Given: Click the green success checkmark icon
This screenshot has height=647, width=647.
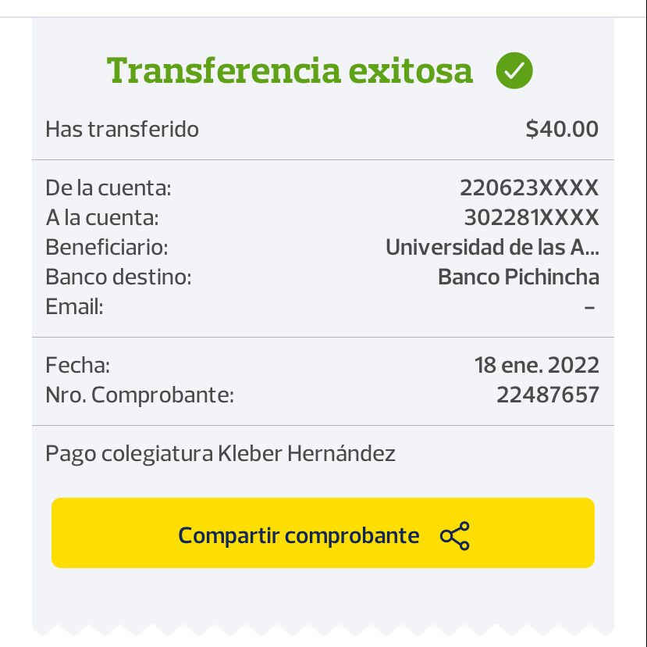Looking at the screenshot, I should point(514,71).
